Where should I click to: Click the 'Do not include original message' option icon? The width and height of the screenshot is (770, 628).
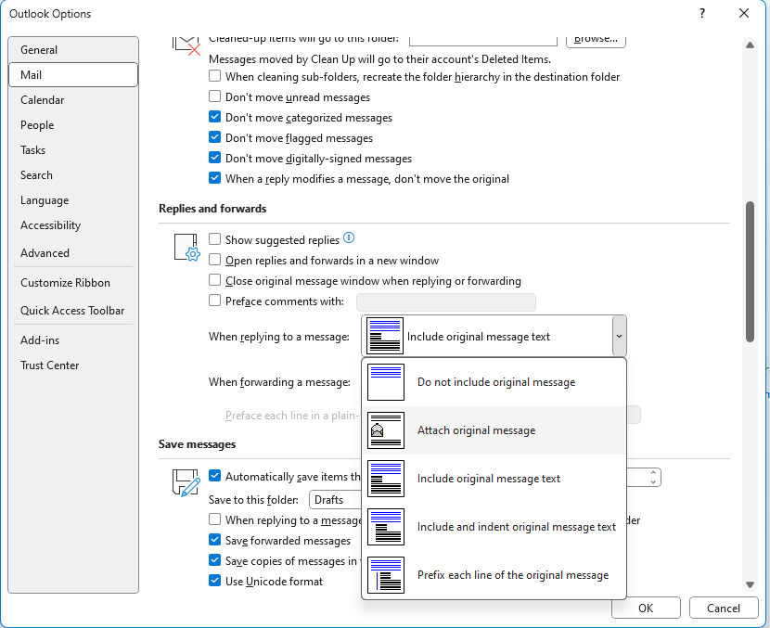click(386, 382)
